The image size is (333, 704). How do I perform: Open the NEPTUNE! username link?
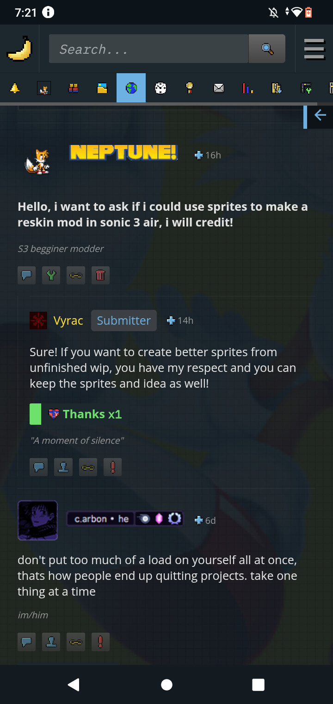[123, 152]
